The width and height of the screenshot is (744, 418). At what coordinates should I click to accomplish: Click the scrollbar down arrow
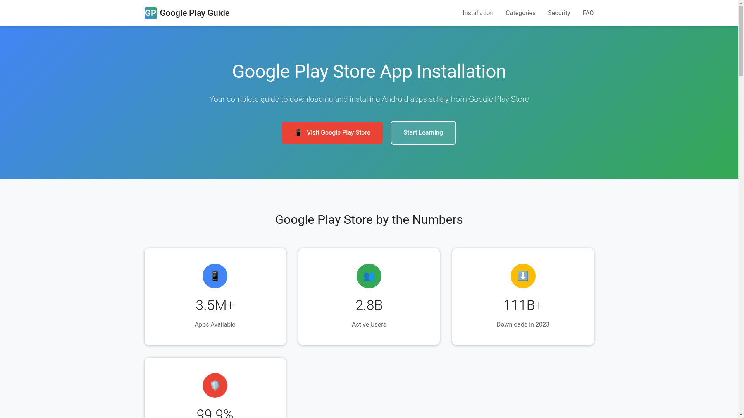click(741, 415)
